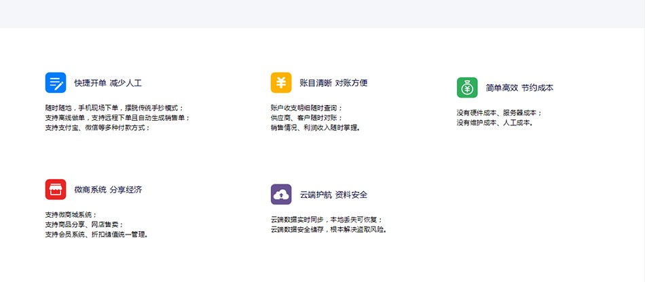Click the red storefront shop icon
The width and height of the screenshot is (645, 282).
[x=56, y=189]
